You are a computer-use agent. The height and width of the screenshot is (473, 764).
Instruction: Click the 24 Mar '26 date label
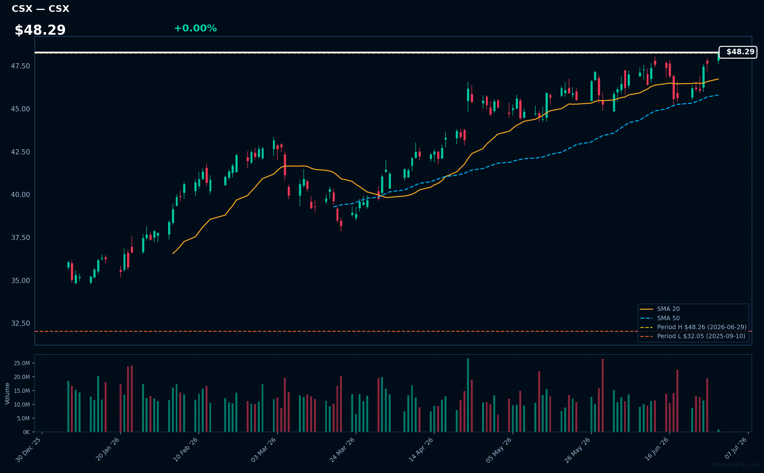(x=342, y=450)
